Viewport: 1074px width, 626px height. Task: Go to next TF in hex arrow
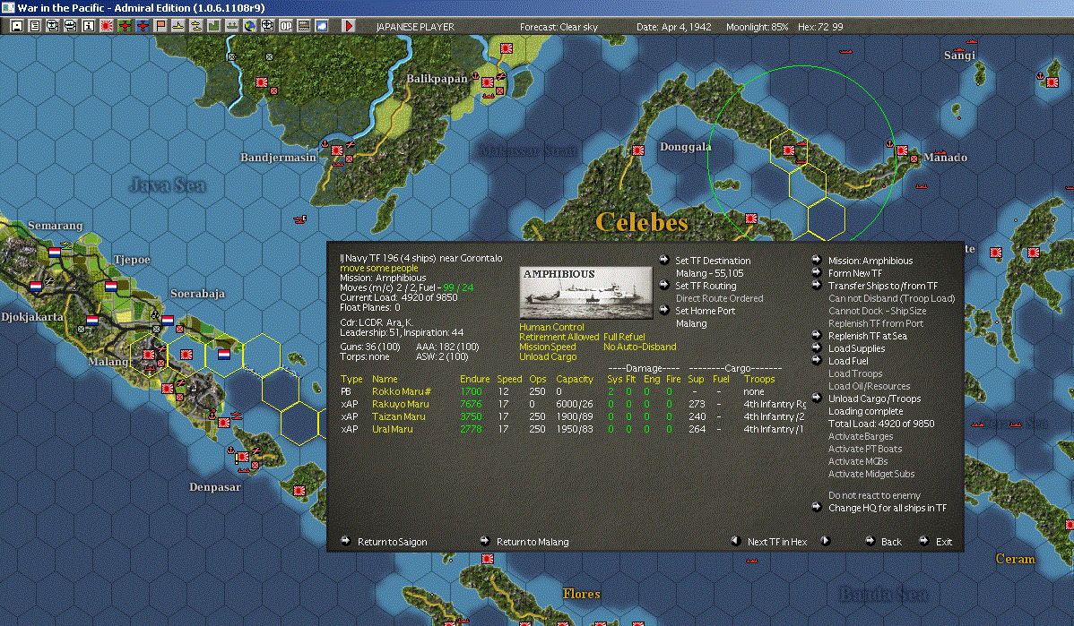(x=826, y=541)
